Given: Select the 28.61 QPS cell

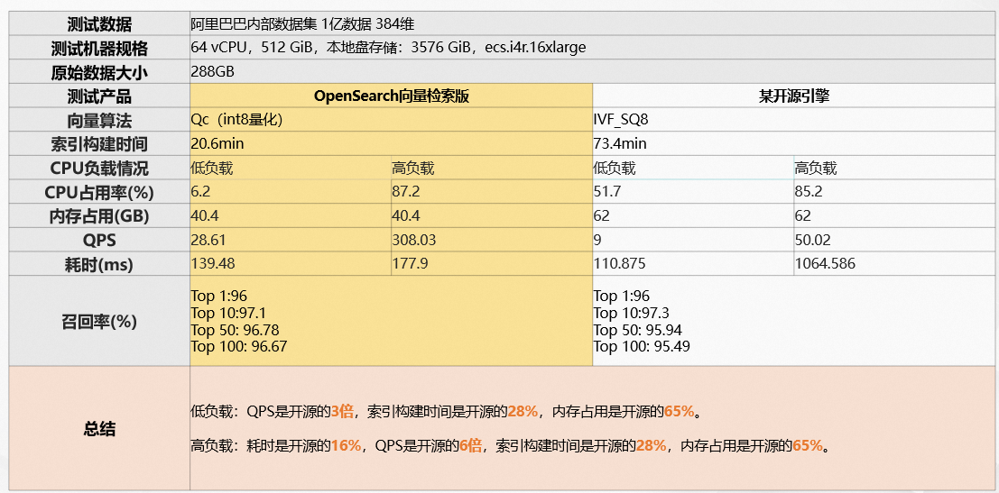Looking at the screenshot, I should click(x=291, y=240).
